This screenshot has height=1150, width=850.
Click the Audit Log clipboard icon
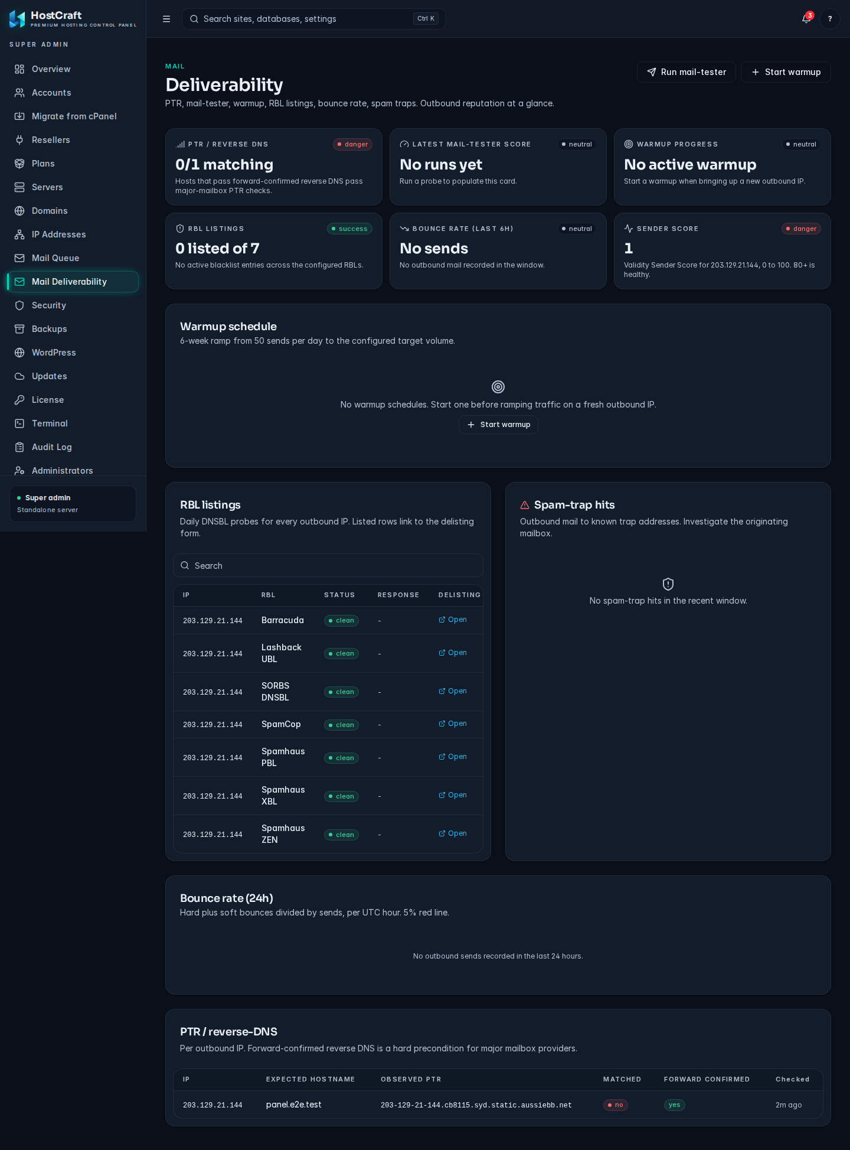click(19, 447)
